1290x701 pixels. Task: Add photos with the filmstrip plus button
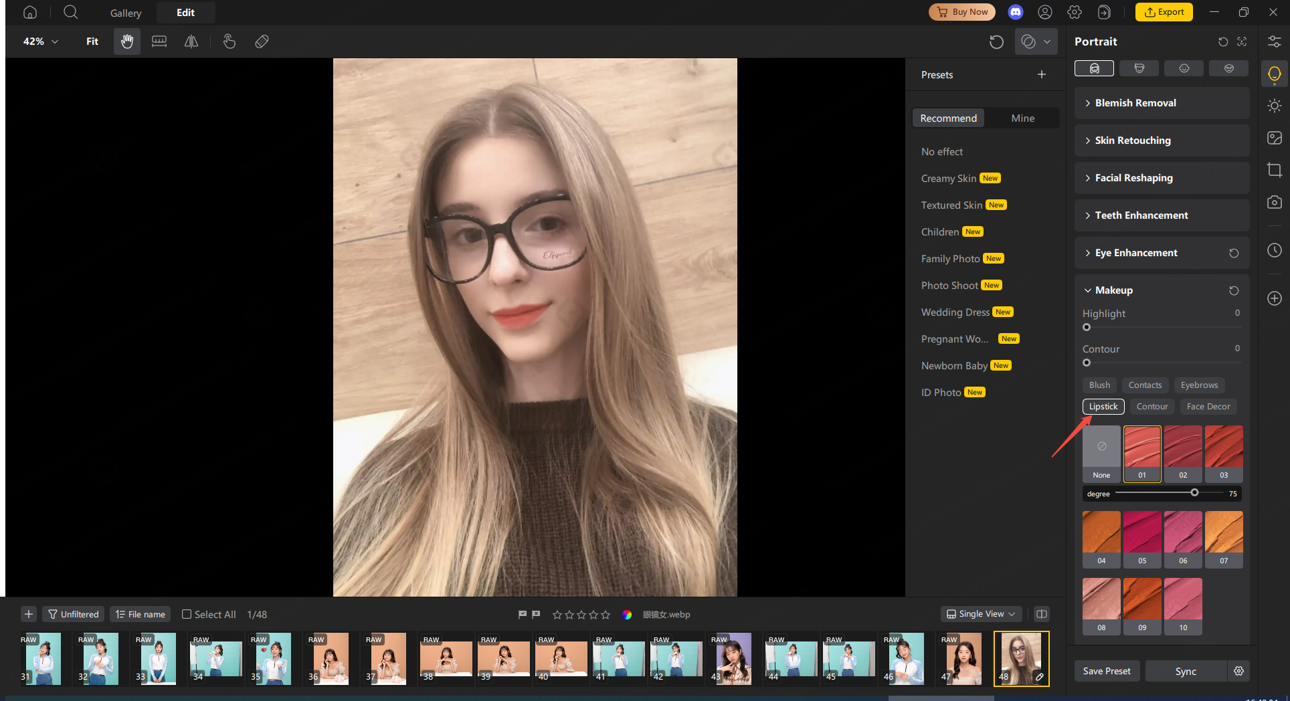pos(29,614)
